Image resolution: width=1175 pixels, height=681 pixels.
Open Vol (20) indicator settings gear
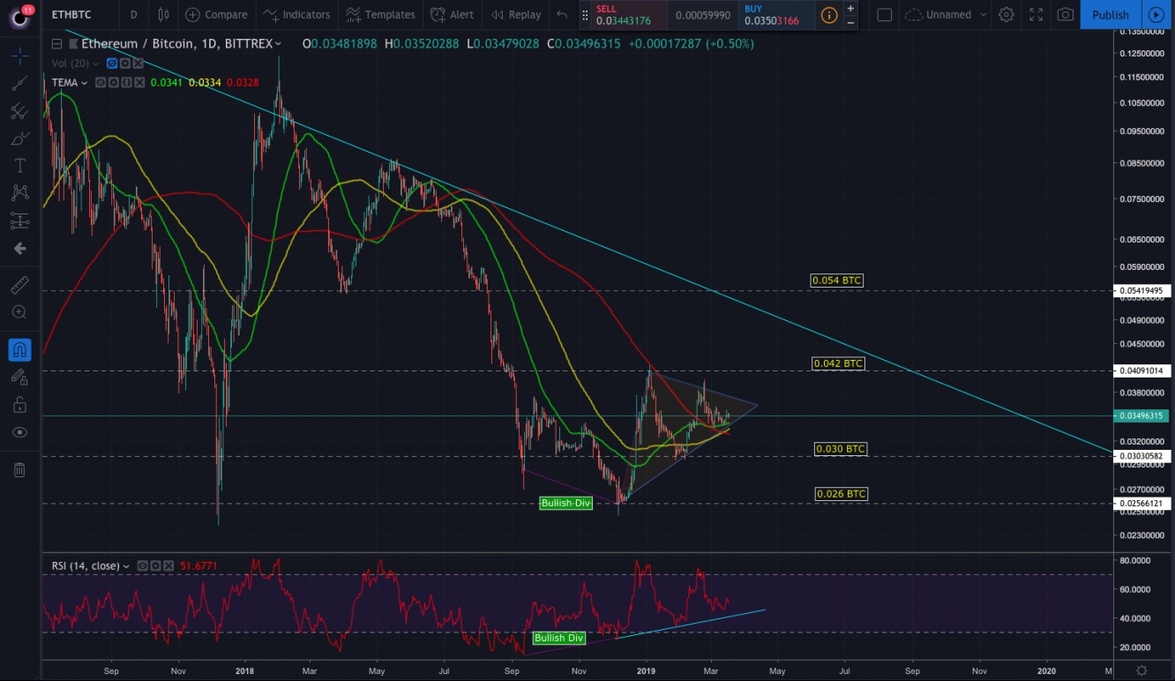point(125,64)
